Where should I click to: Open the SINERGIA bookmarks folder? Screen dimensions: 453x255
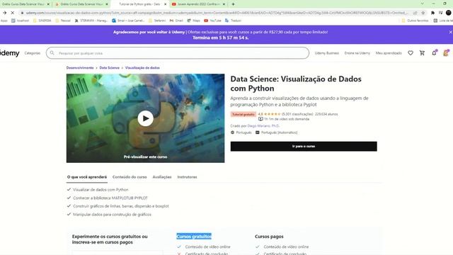[x=42, y=21]
